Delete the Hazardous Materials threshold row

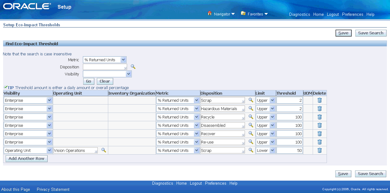(319, 109)
